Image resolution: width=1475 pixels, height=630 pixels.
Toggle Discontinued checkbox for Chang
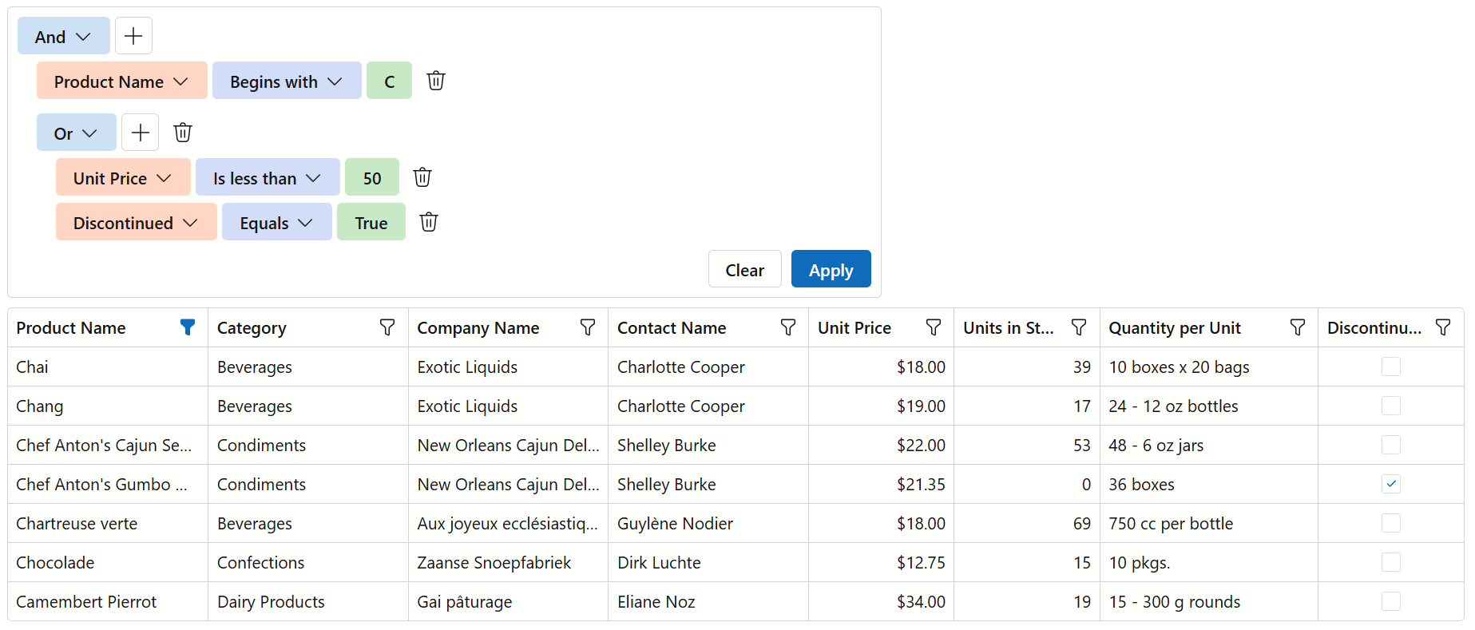click(x=1391, y=406)
